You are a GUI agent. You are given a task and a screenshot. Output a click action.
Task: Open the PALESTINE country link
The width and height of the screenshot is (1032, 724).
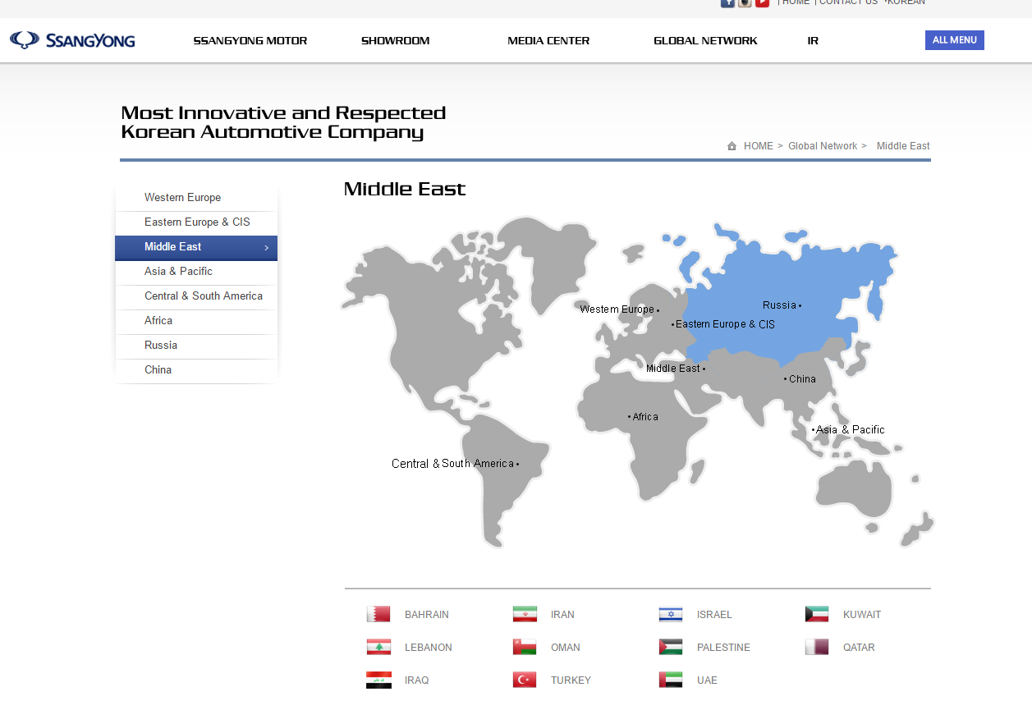point(723,648)
